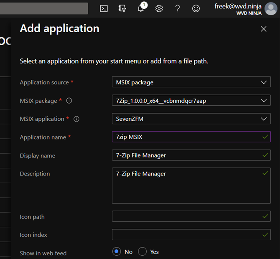Viewport: 280px width, 259px height.
Task: Click the portal search bar
Action: point(44,8)
